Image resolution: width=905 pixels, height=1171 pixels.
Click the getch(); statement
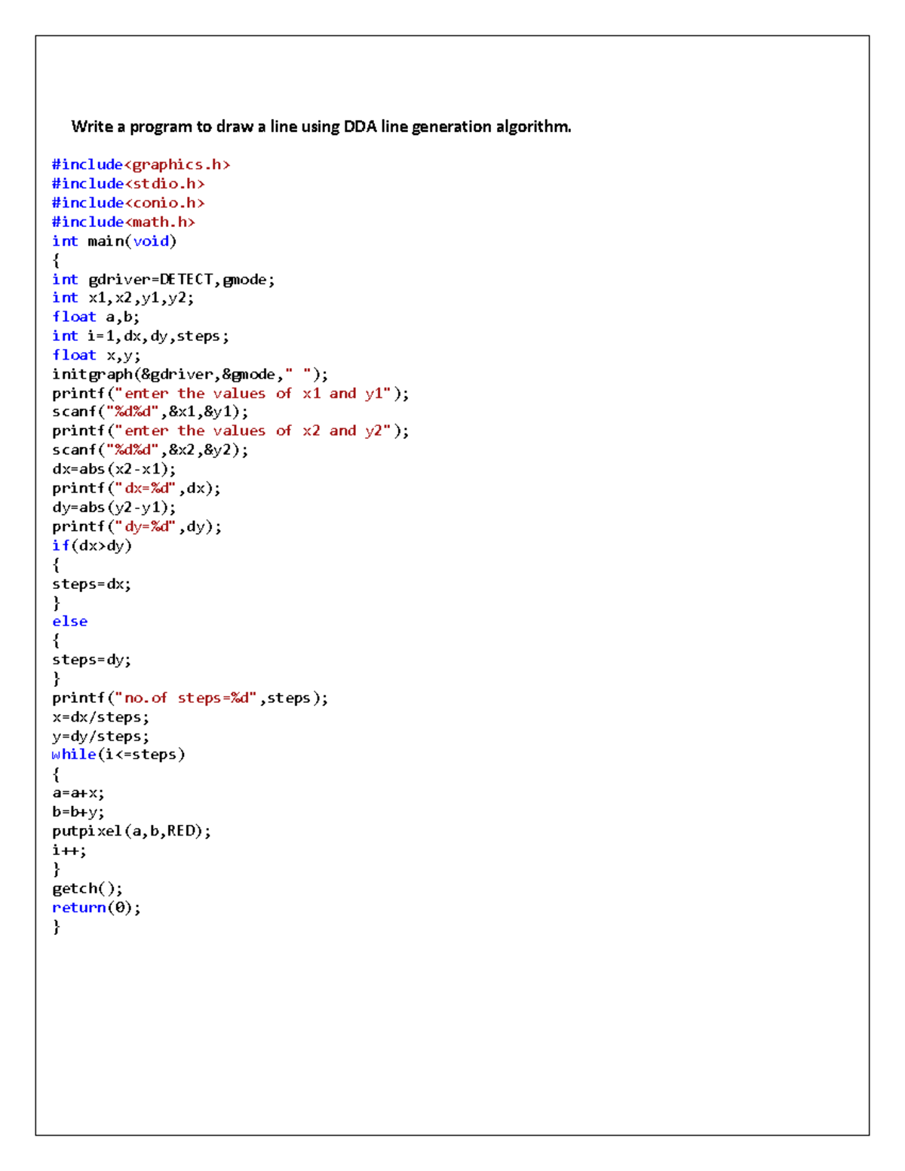(x=87, y=888)
